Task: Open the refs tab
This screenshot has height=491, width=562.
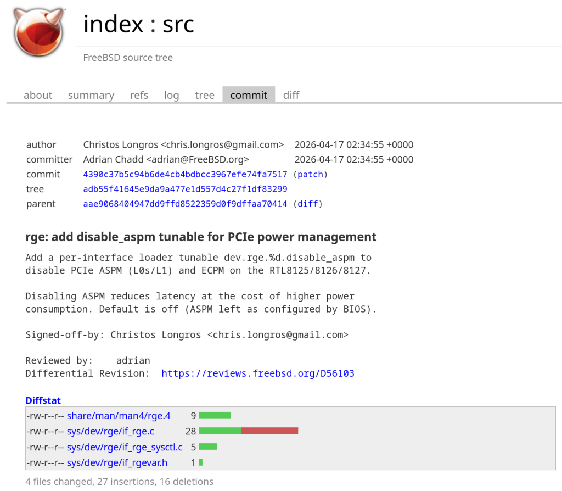Action: click(139, 95)
